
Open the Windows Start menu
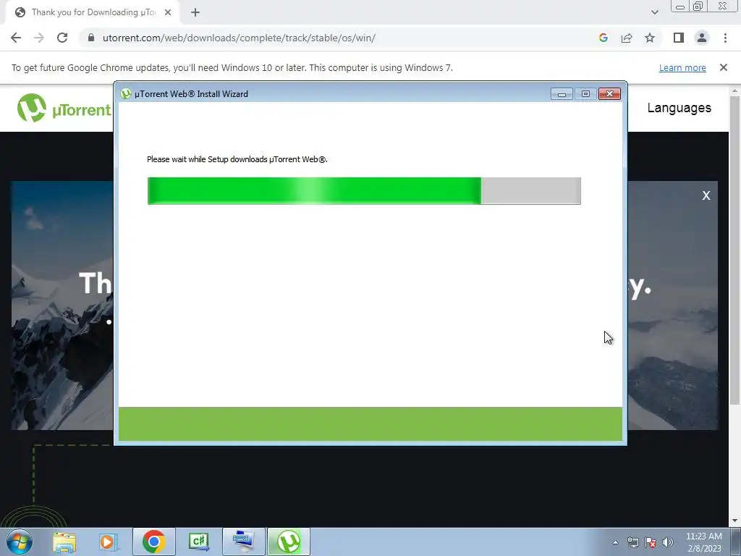[x=19, y=542]
